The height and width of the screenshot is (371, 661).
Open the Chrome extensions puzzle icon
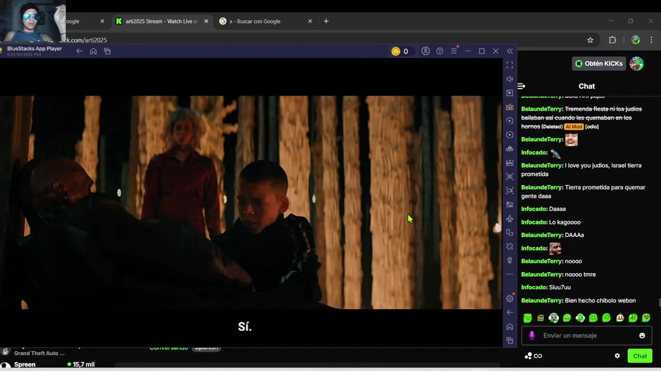tap(612, 40)
